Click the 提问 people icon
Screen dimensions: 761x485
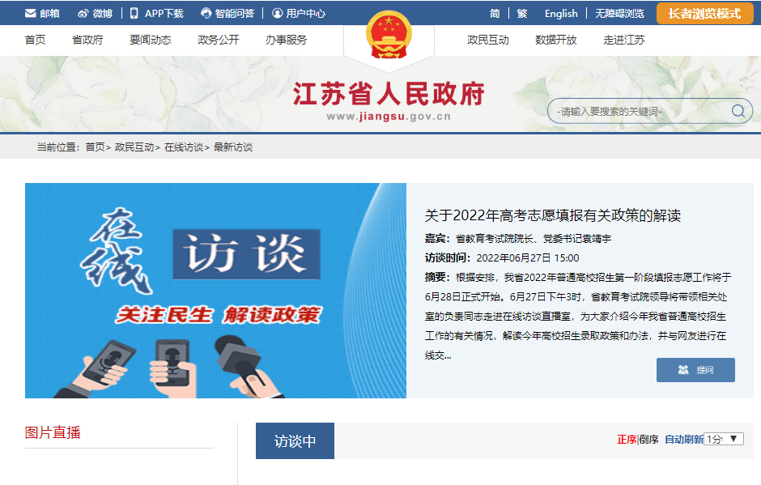coord(683,370)
